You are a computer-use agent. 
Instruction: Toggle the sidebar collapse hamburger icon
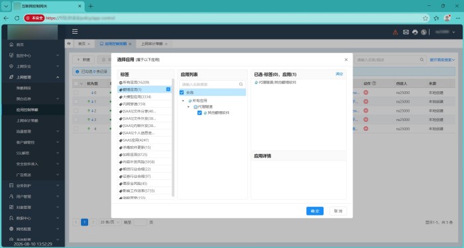coord(75,31)
